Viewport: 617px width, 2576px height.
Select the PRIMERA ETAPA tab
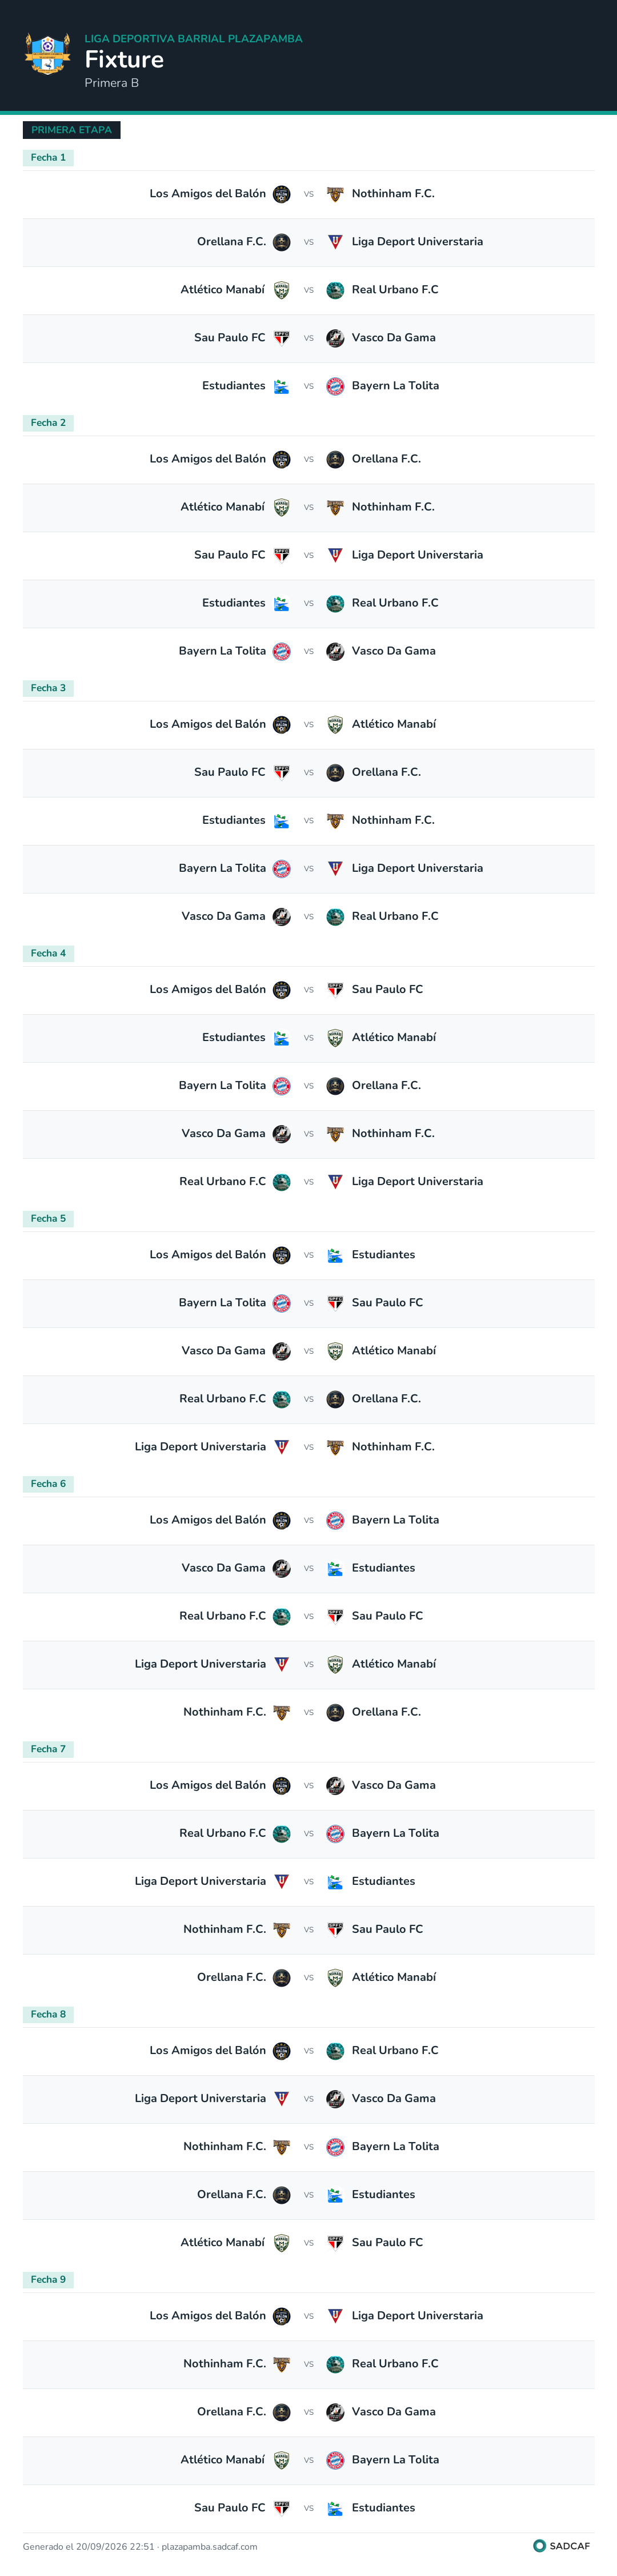(71, 130)
